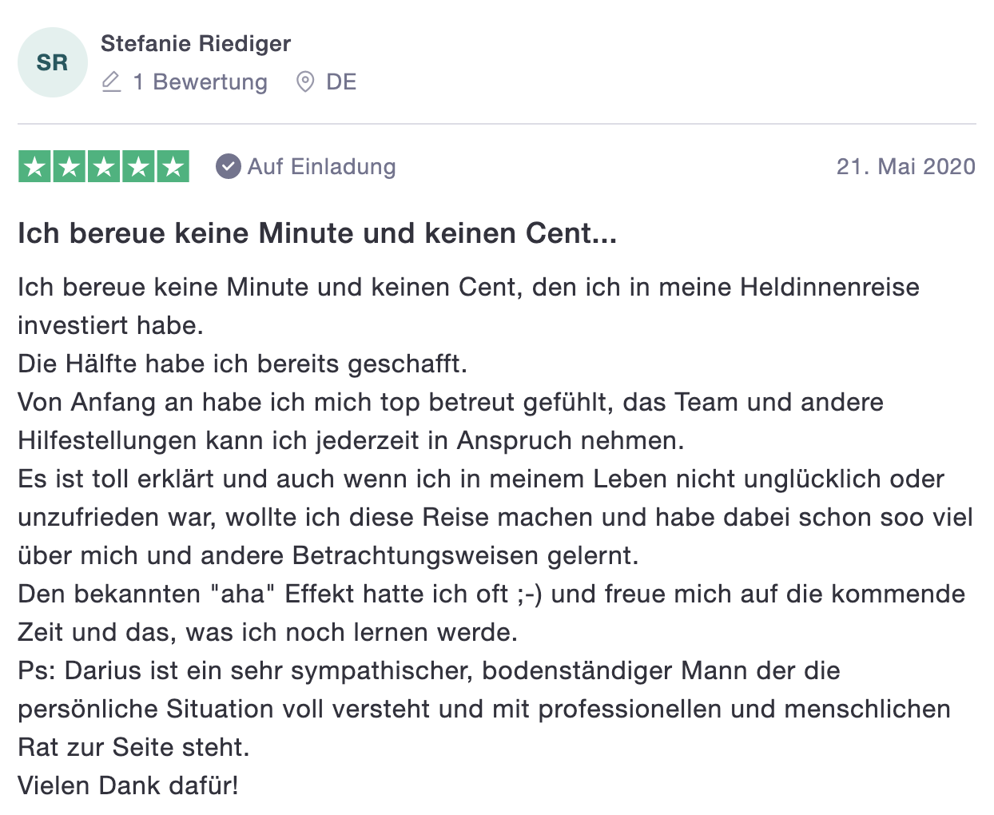
Task: Click the first green rating star
Action: [34, 166]
